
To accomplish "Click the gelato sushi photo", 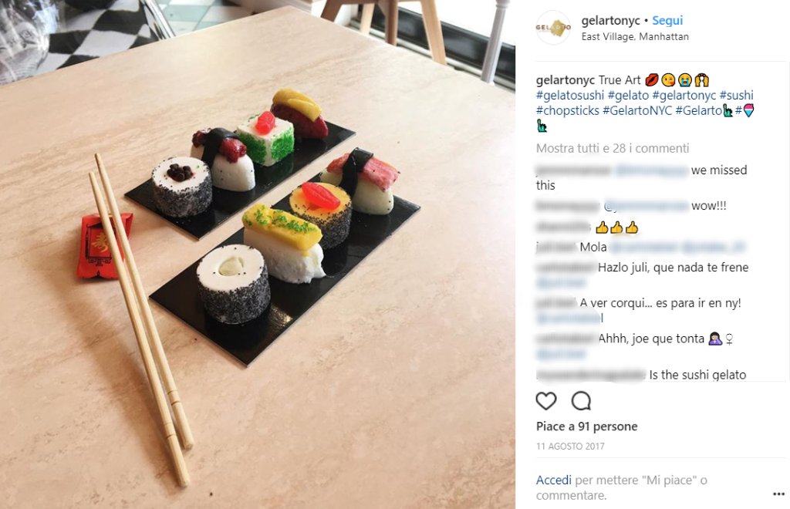I will (x=258, y=254).
